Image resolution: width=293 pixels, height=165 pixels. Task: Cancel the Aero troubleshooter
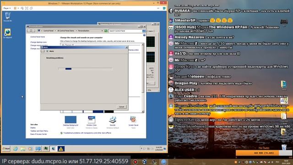pyautogui.click(x=121, y=107)
